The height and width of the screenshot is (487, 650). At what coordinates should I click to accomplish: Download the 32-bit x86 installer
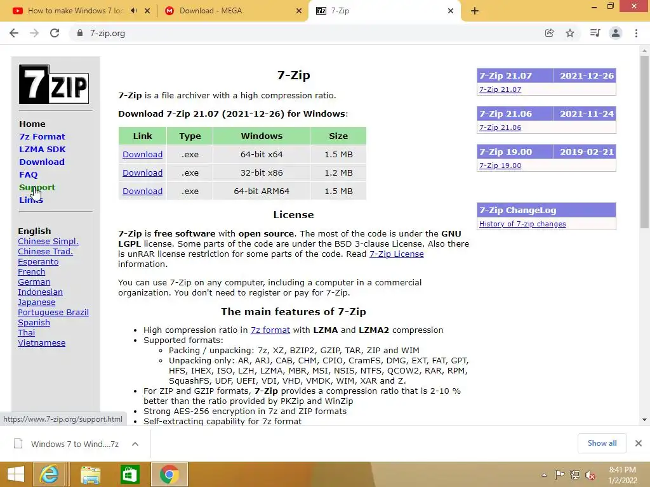tap(142, 172)
